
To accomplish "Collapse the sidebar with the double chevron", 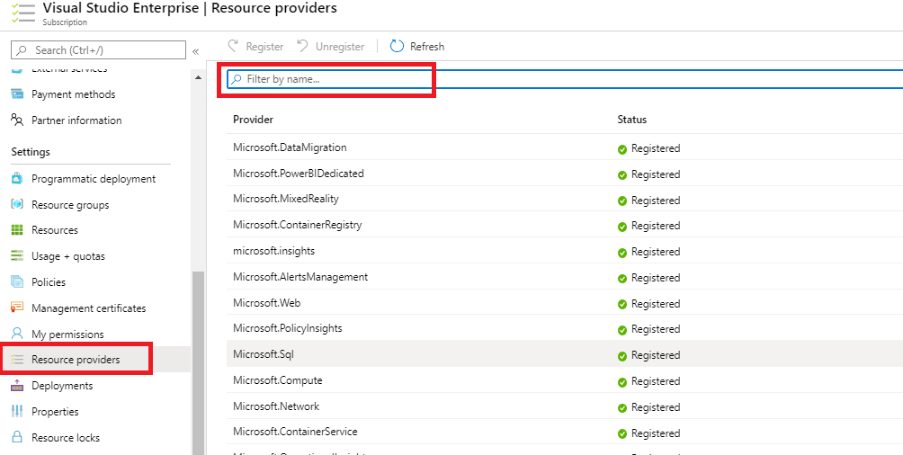I will click(x=195, y=51).
